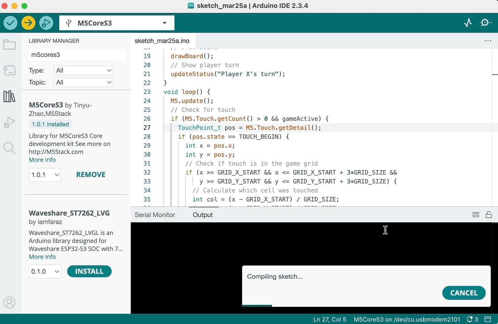
Task: Toggle output panel scroll lock
Action: click(489, 215)
